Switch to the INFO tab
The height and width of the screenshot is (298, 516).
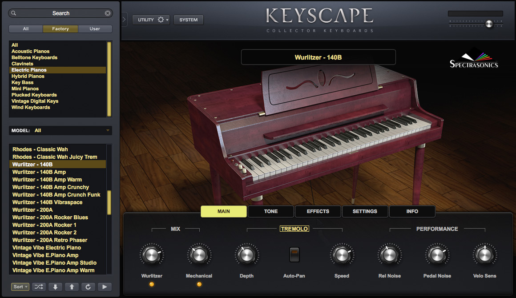(x=412, y=212)
